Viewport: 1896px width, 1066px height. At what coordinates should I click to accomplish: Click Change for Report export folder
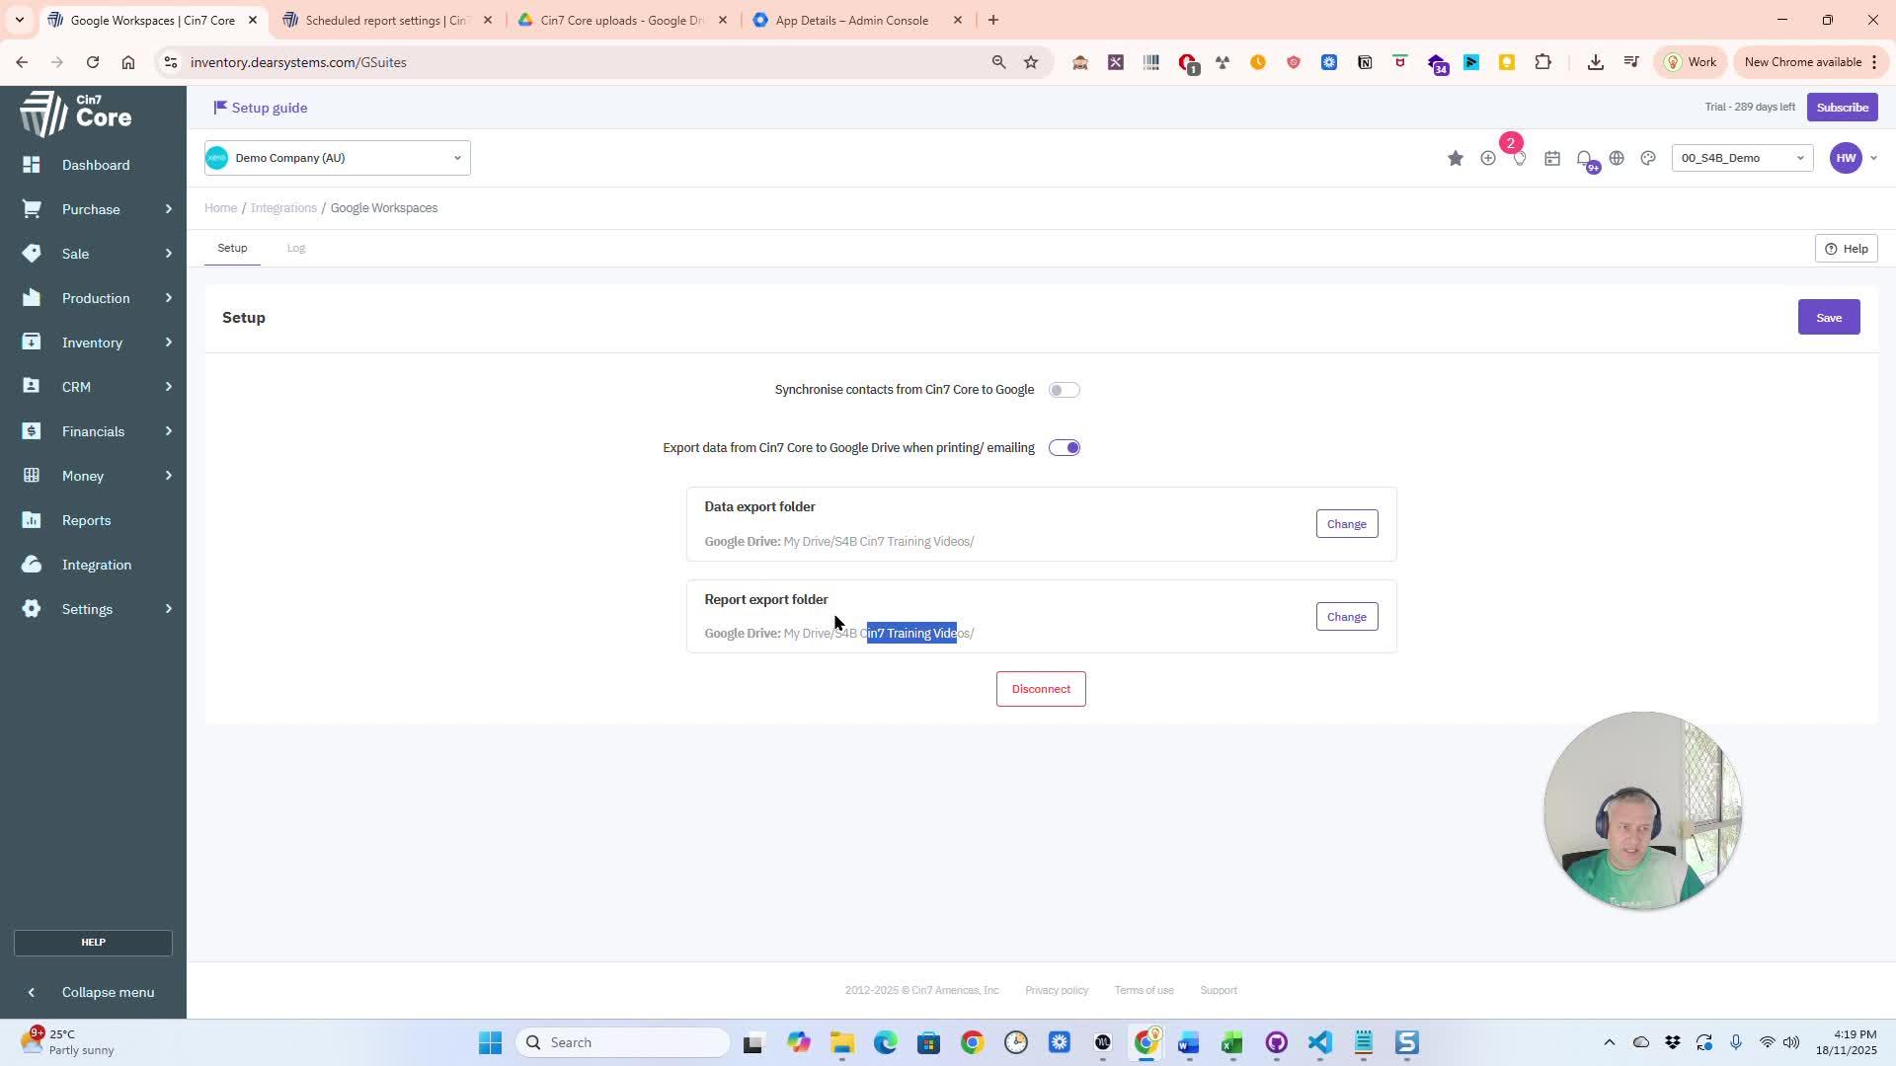point(1346,617)
